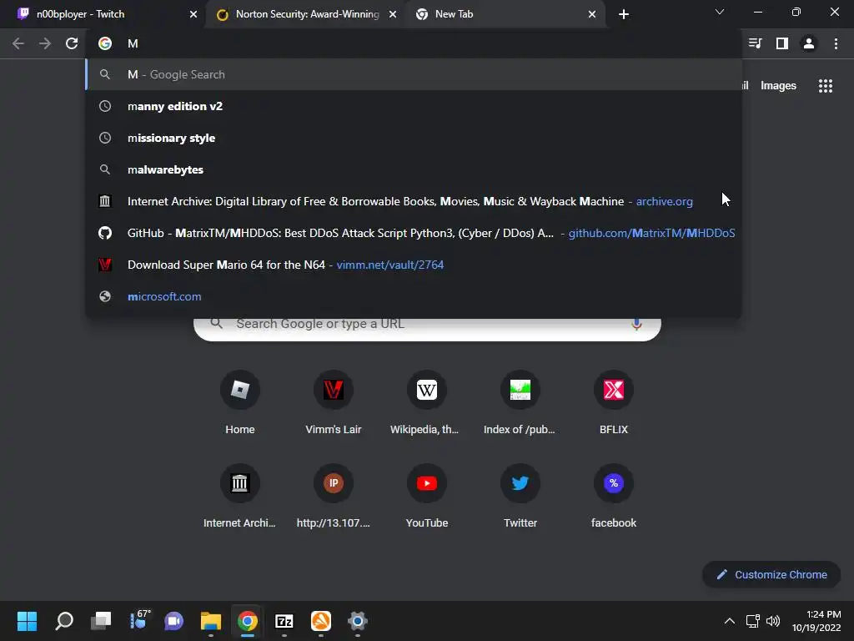Open the network status tray icon
The width and height of the screenshot is (854, 641).
click(x=753, y=621)
